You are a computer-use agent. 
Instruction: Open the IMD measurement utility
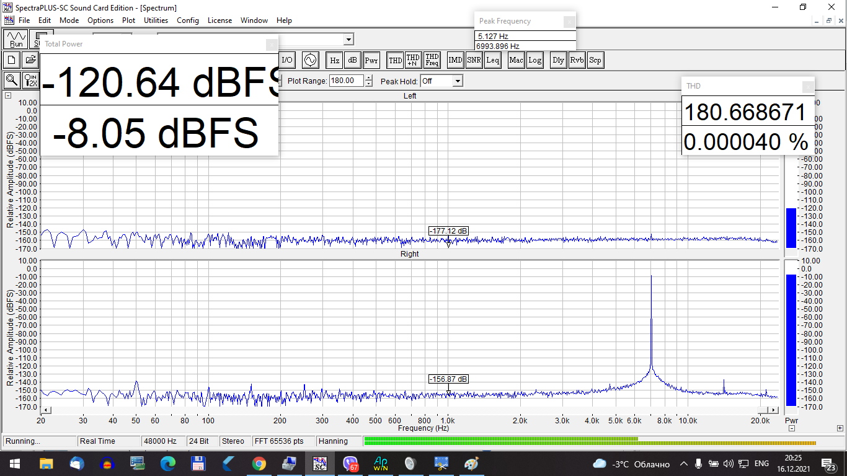455,60
